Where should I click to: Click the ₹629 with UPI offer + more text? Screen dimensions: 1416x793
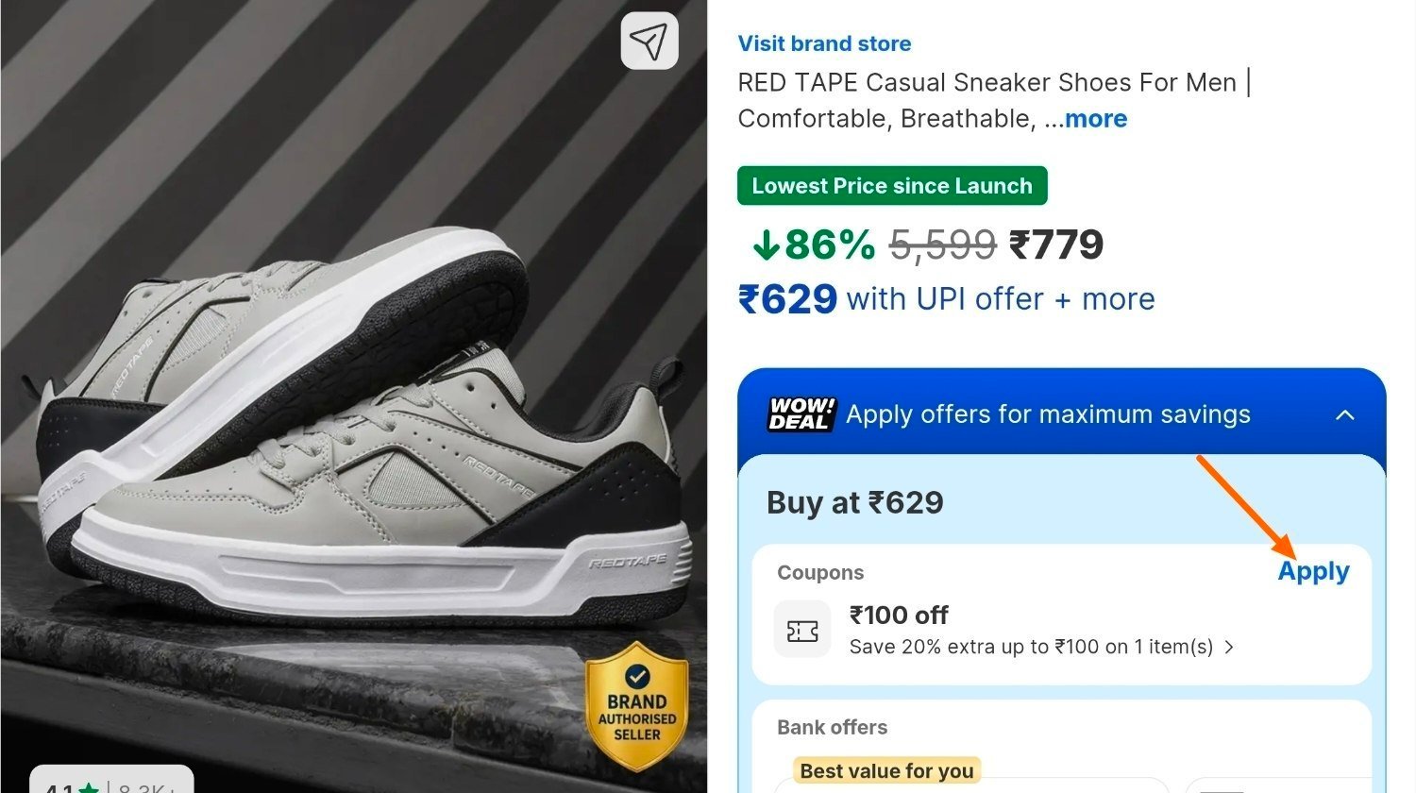click(946, 299)
